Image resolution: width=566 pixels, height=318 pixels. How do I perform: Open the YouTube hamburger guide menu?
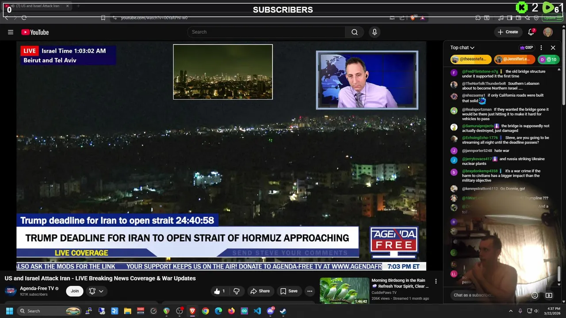click(11, 32)
